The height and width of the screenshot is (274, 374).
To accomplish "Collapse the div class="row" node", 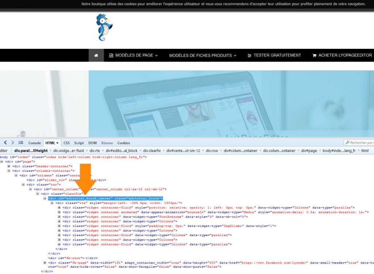I will 23,185.
